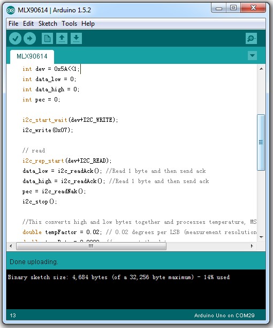273x328 pixels.
Task: Click the 'Binary sketch size' console output
Action: tap(119, 278)
